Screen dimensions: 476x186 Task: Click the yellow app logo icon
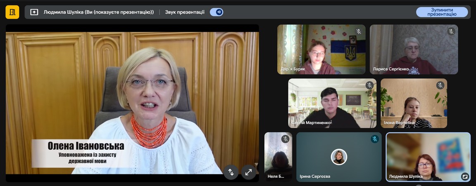[12, 12]
